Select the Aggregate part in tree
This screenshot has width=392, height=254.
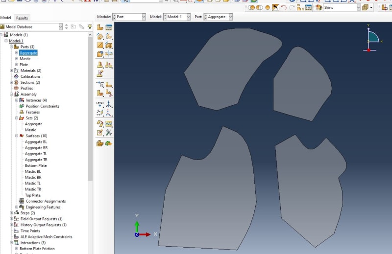click(28, 53)
